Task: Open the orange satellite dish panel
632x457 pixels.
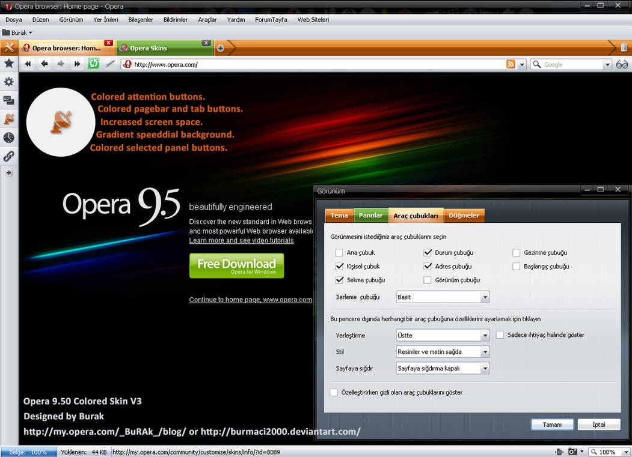Action: (9, 119)
